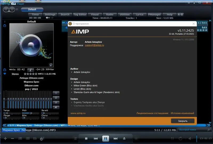This screenshot has width=213, height=144.
Task: Open the Search tab
Action: tap(65, 15)
